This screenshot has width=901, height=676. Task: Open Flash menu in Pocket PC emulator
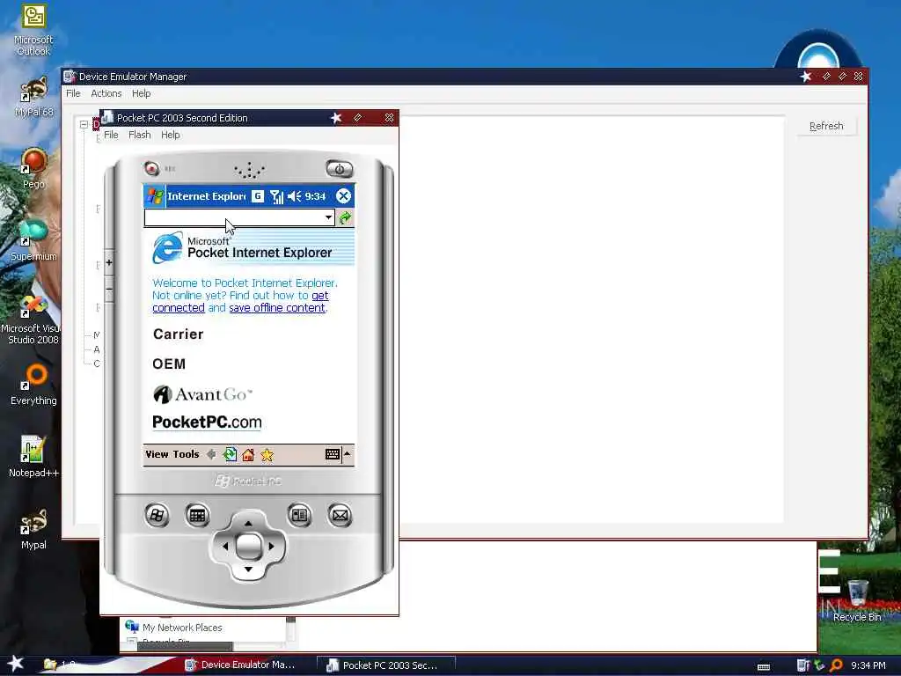click(140, 135)
